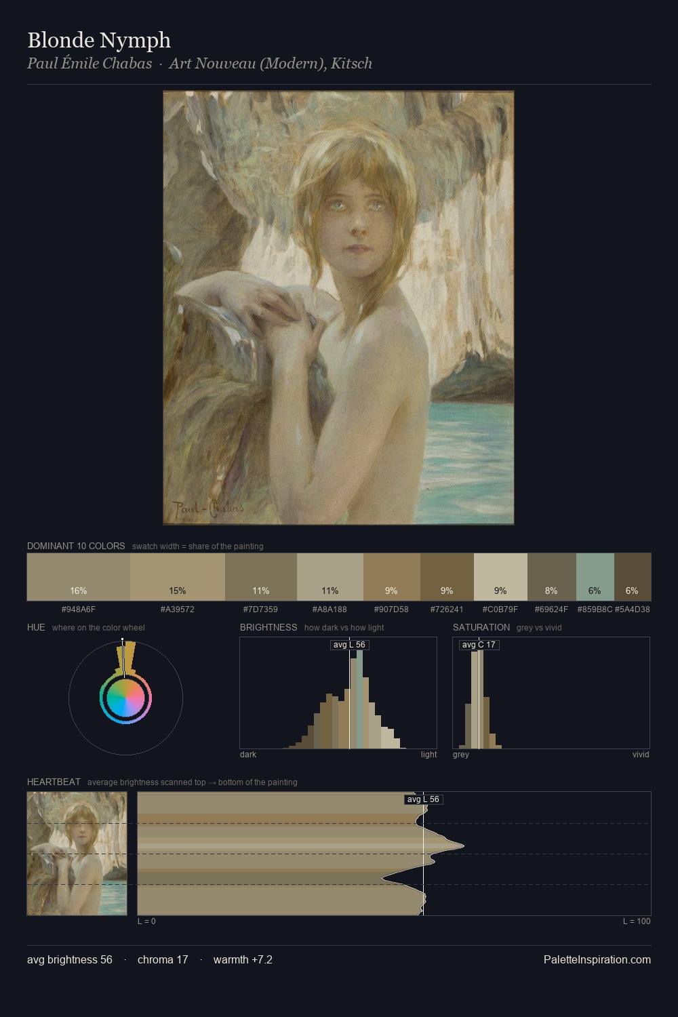Image resolution: width=678 pixels, height=1017 pixels.
Task: Select the #7D7359 swatch
Action: click(x=261, y=577)
